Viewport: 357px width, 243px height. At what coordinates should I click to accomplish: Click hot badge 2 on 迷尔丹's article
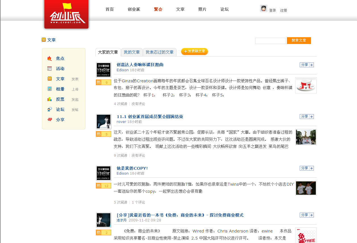[104, 233]
